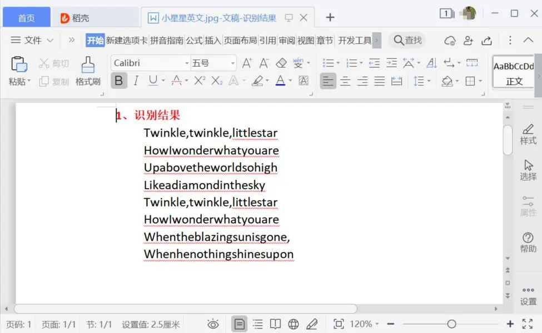Toggle bold formatting on selected text
Screen dimensions: 542x333
119,80
